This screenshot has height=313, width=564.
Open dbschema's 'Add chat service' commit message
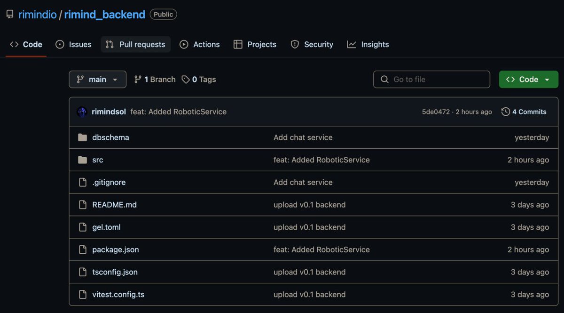tap(303, 137)
